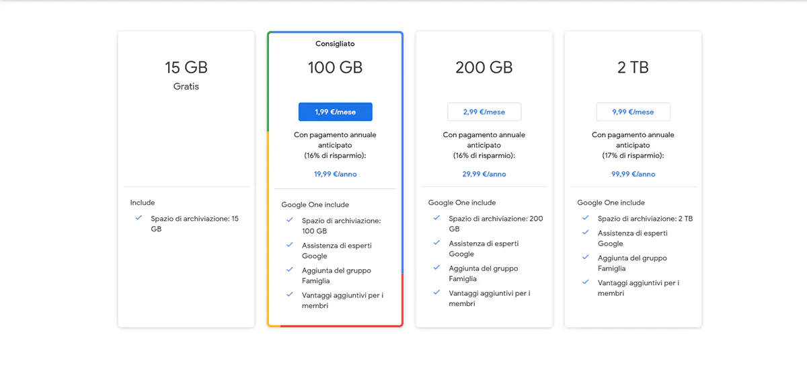Select the 99,99 €/anno annual price
The width and height of the screenshot is (807, 378).
(633, 174)
